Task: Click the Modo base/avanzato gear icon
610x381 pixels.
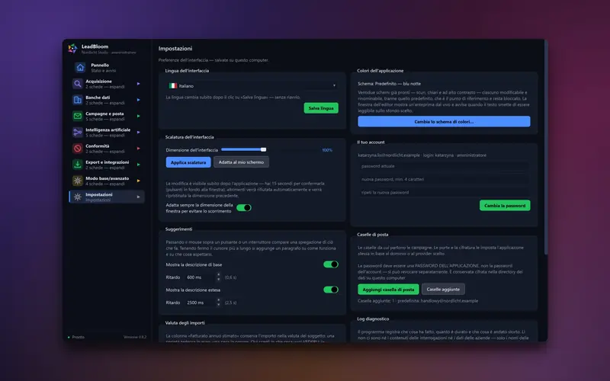Action: pyautogui.click(x=78, y=181)
